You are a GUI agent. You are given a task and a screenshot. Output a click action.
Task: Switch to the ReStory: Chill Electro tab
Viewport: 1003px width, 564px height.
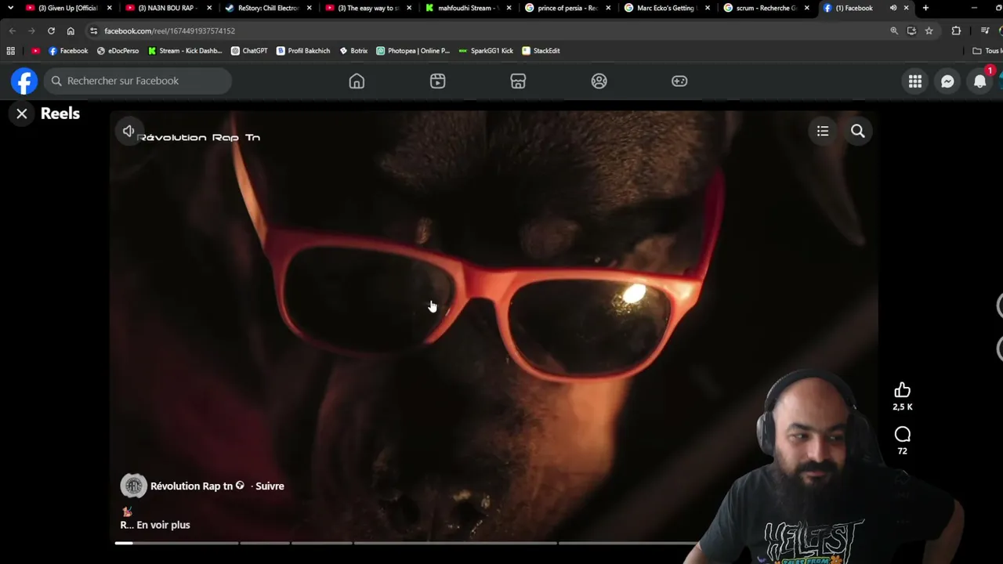click(268, 8)
